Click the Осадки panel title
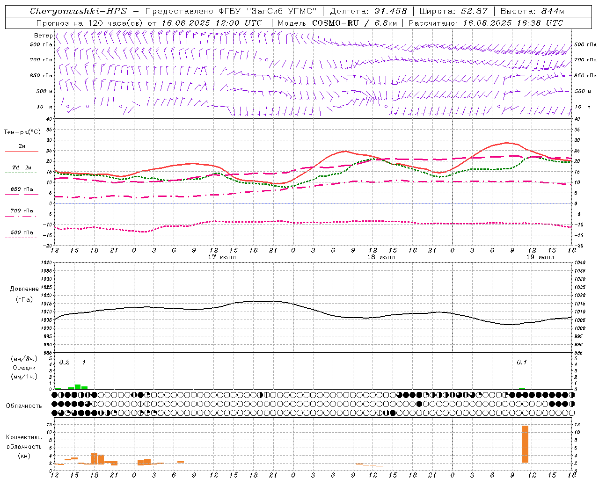The width and height of the screenshot is (599, 479). point(24,368)
